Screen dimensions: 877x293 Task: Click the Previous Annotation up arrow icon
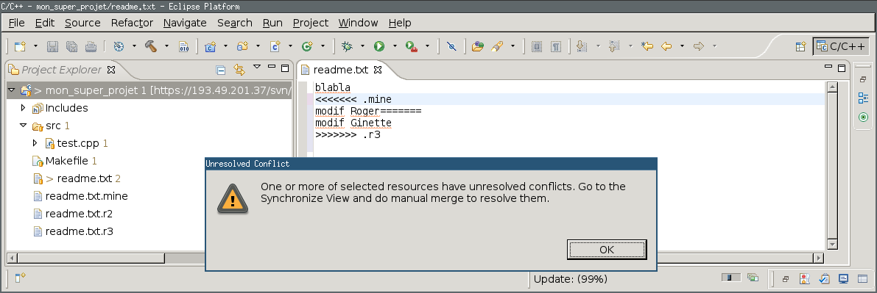pos(614,46)
